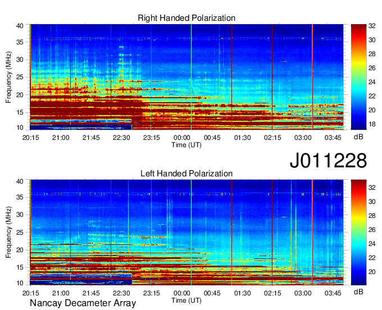Click the Right Handed Polarization plot title
This screenshot has width=382, height=310.
pyautogui.click(x=187, y=18)
